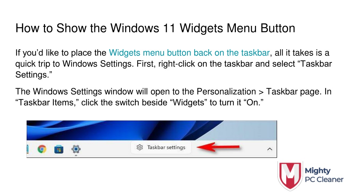Viewport: 349px width, 196px height.
Task: Choose the Taskbar settings context menu entry
Action: tap(161, 147)
